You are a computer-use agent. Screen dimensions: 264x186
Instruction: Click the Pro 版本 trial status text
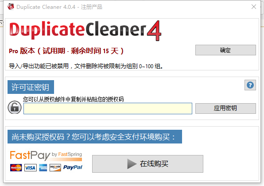coord(66,50)
